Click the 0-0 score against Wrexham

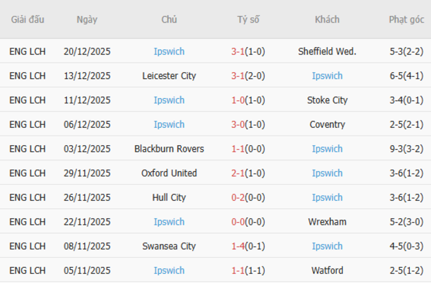point(238,221)
